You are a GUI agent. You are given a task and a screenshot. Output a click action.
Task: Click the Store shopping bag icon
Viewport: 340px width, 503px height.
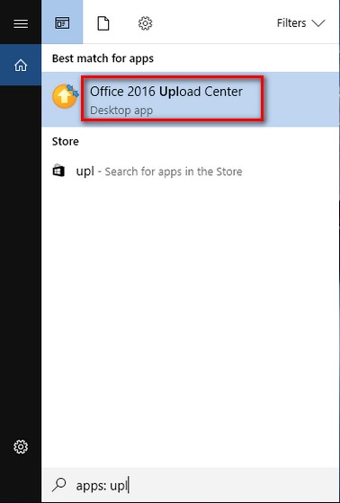[58, 171]
